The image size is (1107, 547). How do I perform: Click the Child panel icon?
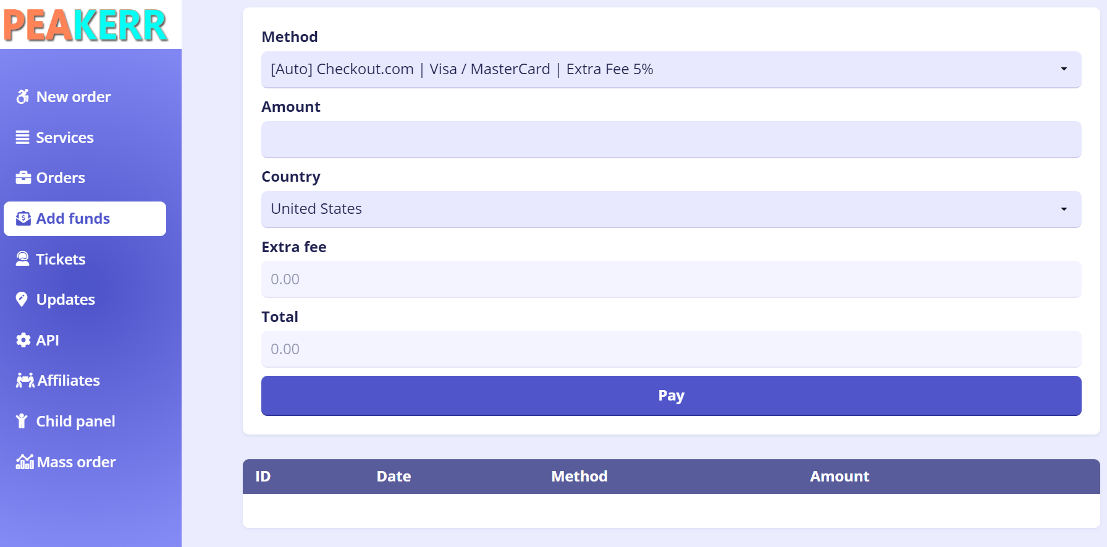click(x=22, y=421)
